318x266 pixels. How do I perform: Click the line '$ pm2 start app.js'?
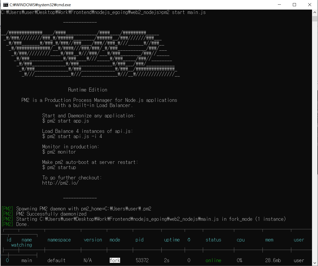point(66,121)
